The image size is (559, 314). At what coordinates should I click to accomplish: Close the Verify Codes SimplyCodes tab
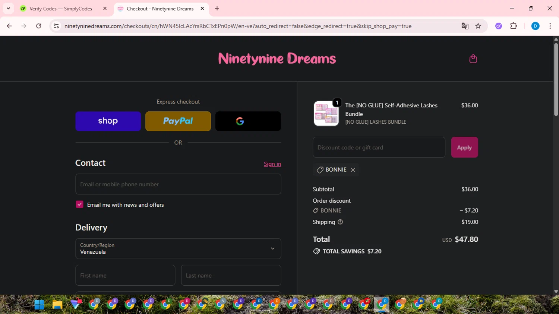click(105, 9)
